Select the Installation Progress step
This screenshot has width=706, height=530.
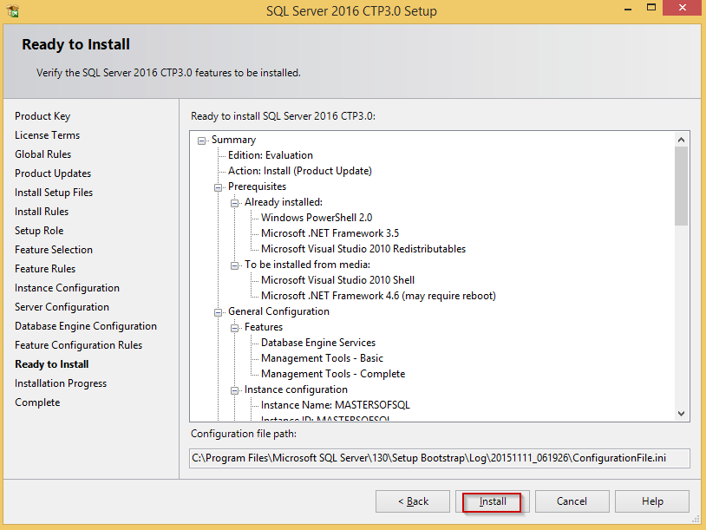[x=61, y=383]
